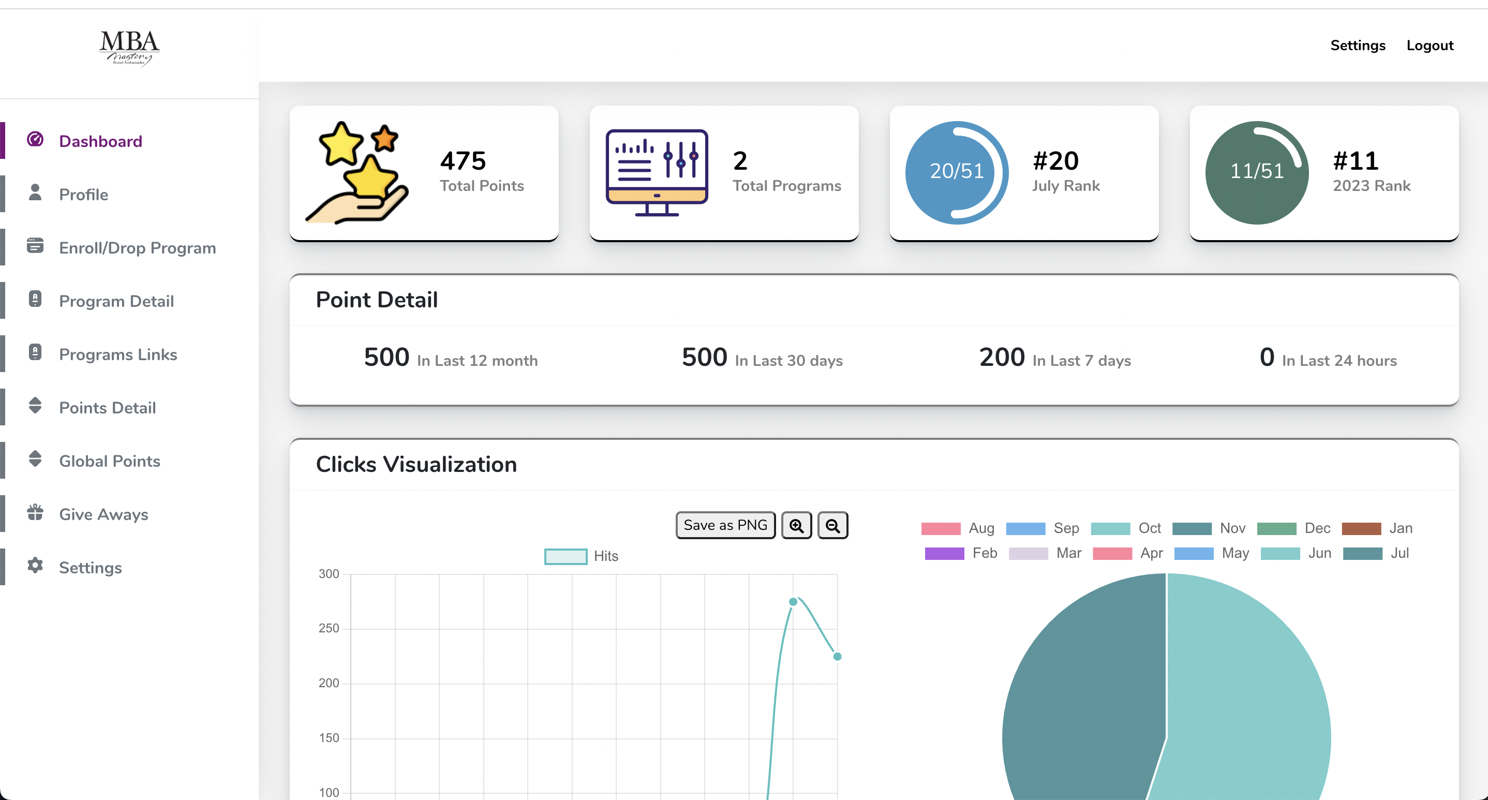Click the zoom-in magnifier button on chart

click(797, 526)
